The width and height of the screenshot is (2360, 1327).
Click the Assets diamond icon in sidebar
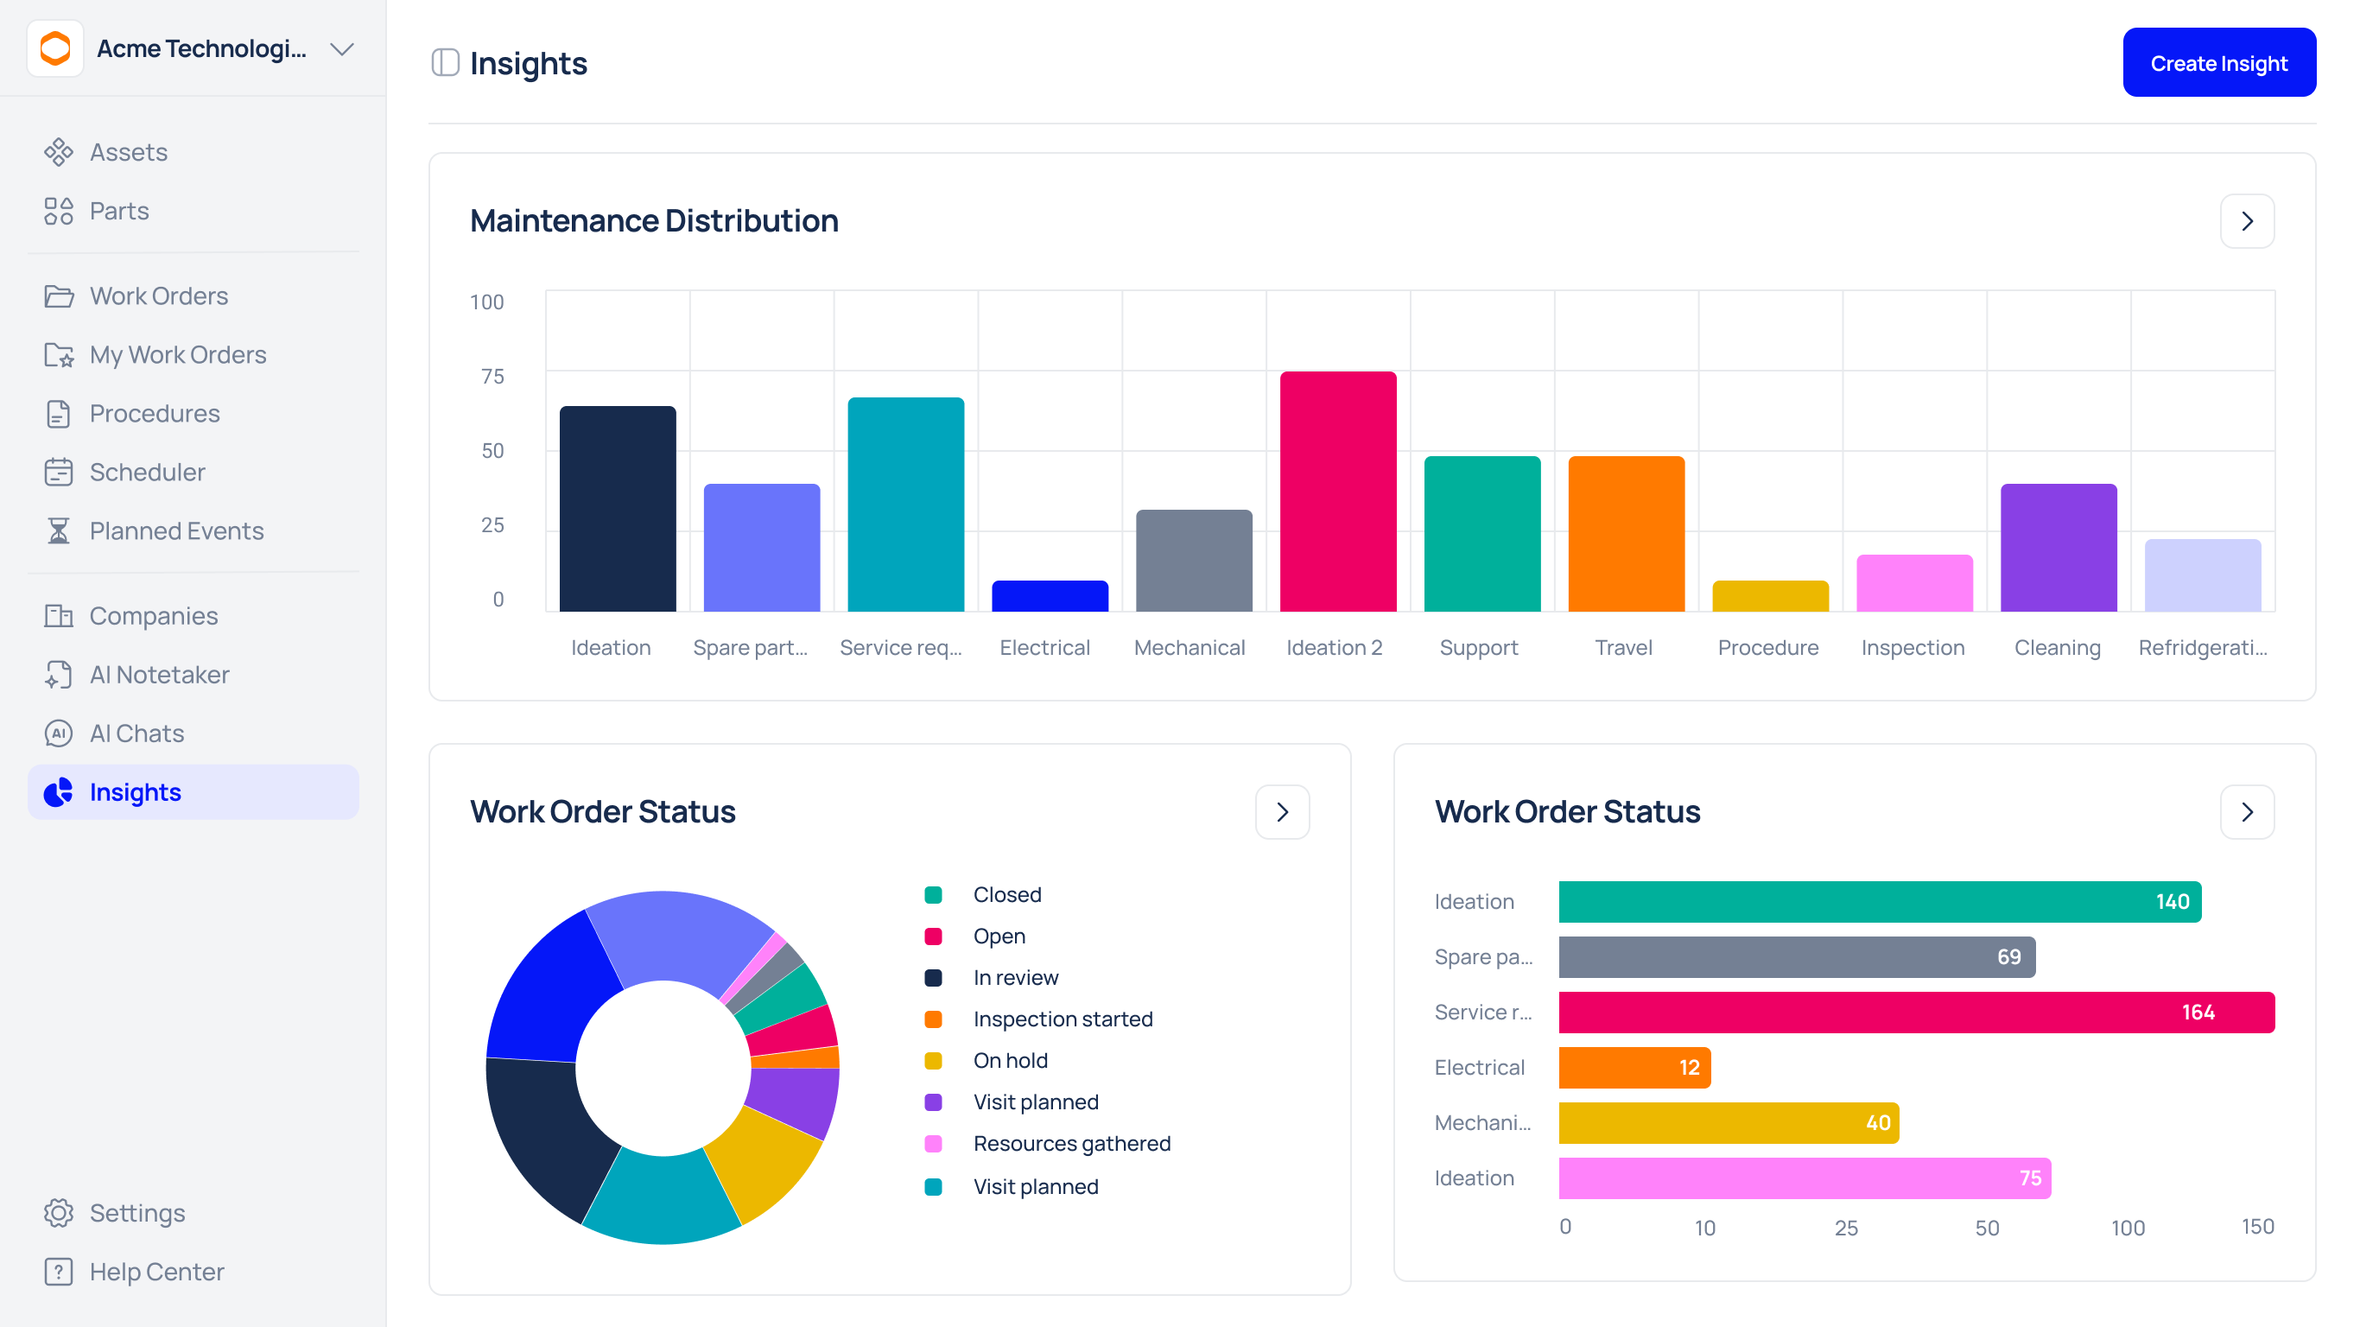pyautogui.click(x=58, y=152)
